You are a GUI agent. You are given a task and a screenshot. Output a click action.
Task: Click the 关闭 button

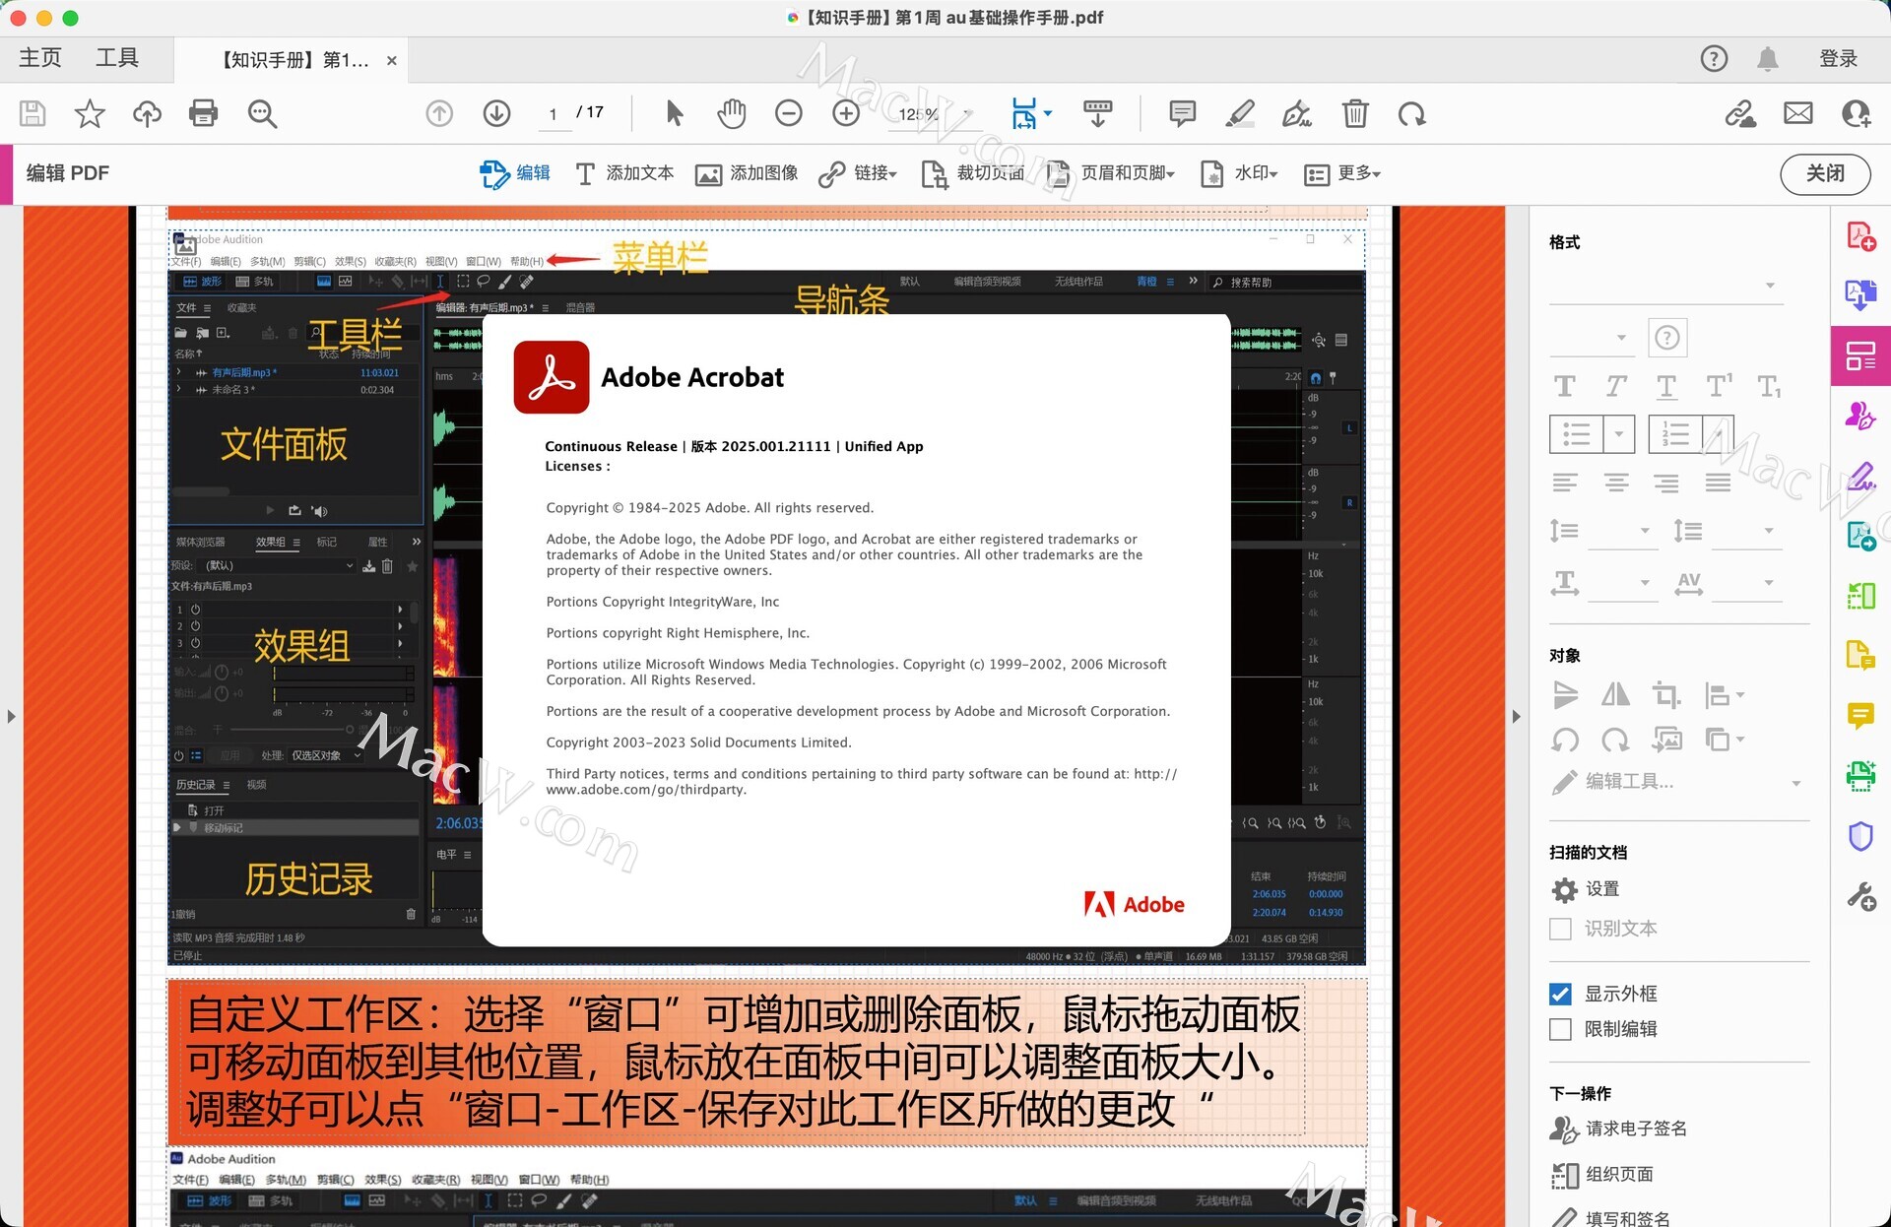point(1824,173)
